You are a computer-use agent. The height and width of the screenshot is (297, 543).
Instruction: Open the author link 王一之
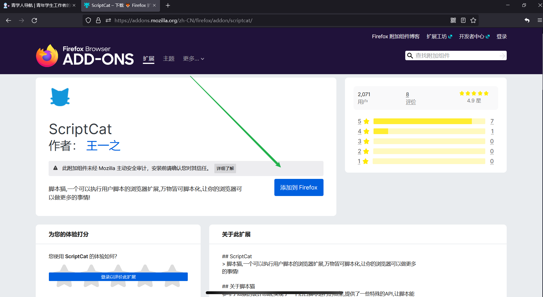pyautogui.click(x=103, y=146)
